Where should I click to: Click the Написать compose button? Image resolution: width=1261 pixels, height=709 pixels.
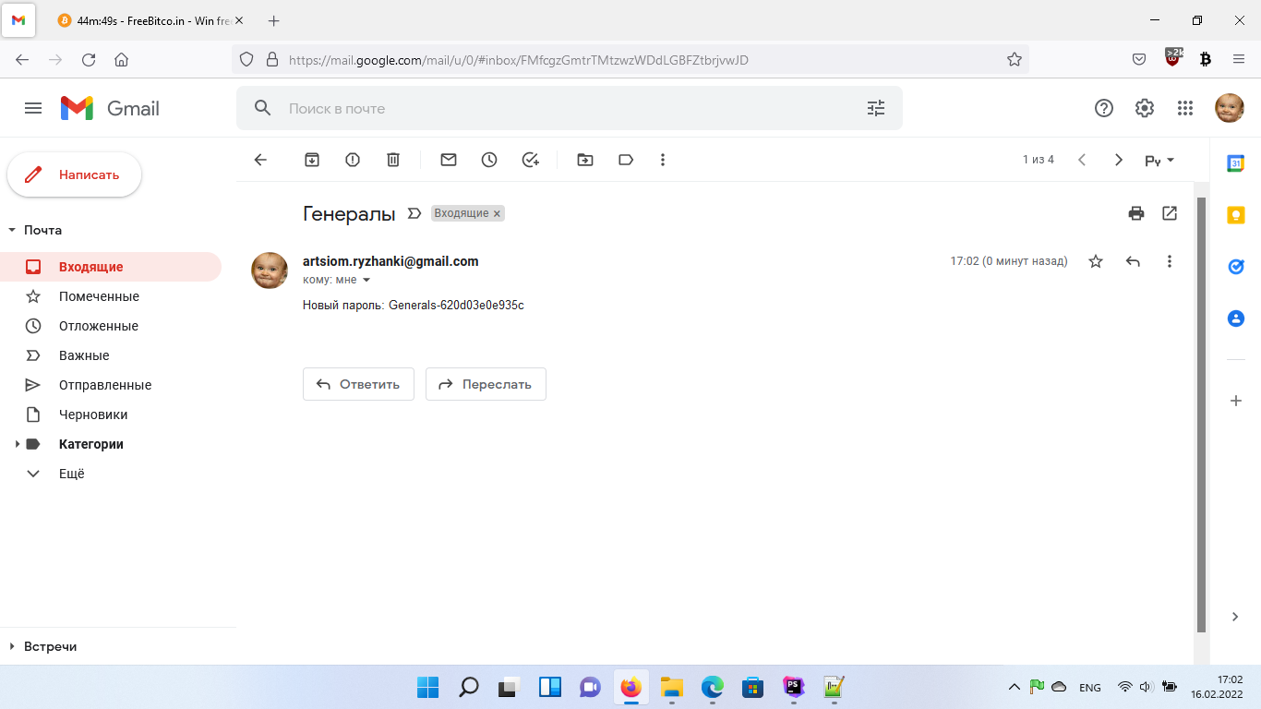(x=75, y=174)
